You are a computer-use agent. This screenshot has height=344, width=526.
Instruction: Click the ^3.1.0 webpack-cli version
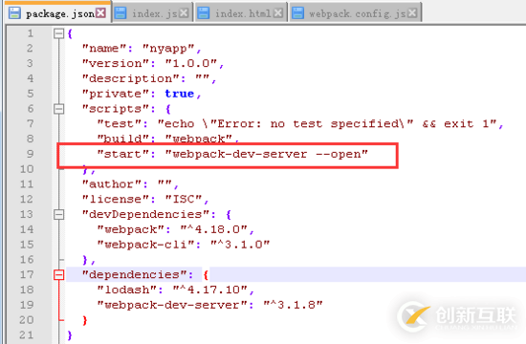point(240,245)
